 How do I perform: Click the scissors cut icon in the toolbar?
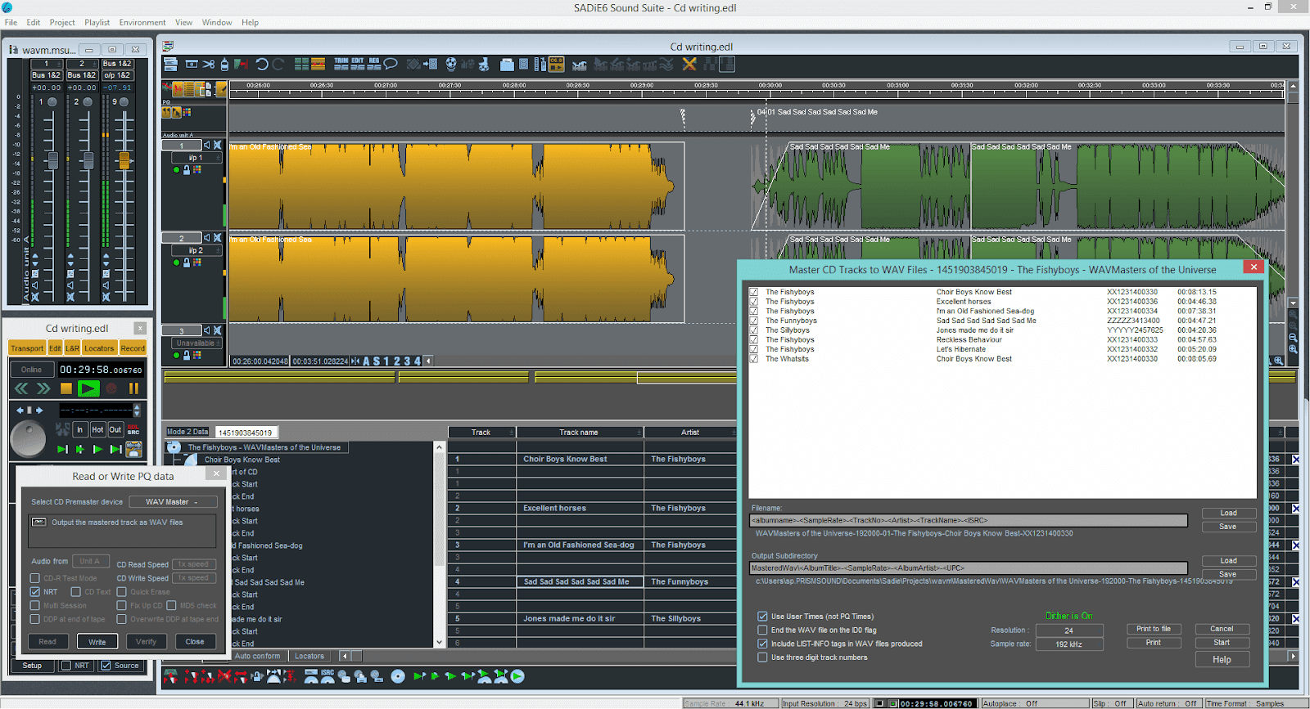(209, 64)
